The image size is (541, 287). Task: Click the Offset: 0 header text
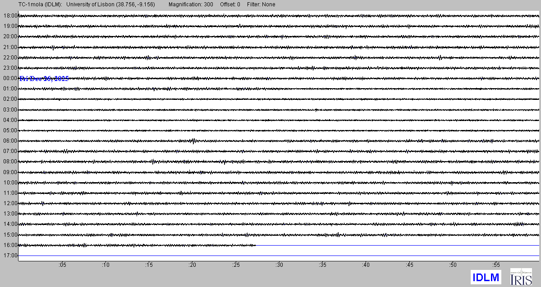pos(230,4)
